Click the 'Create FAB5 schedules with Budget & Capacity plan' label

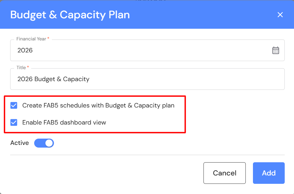coord(98,105)
